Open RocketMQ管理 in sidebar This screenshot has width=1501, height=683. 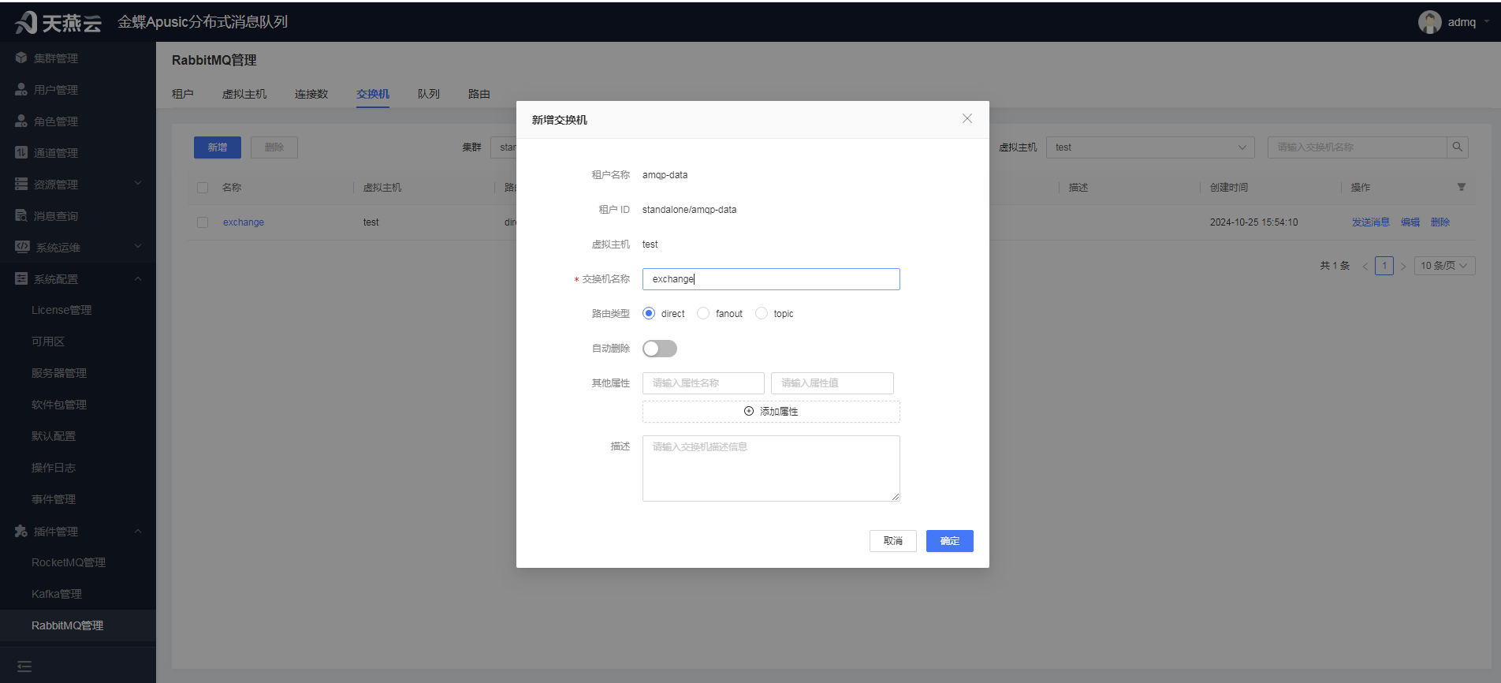click(x=69, y=562)
